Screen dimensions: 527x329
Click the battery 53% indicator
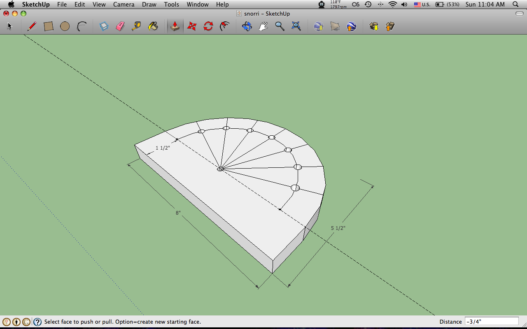pos(448,5)
